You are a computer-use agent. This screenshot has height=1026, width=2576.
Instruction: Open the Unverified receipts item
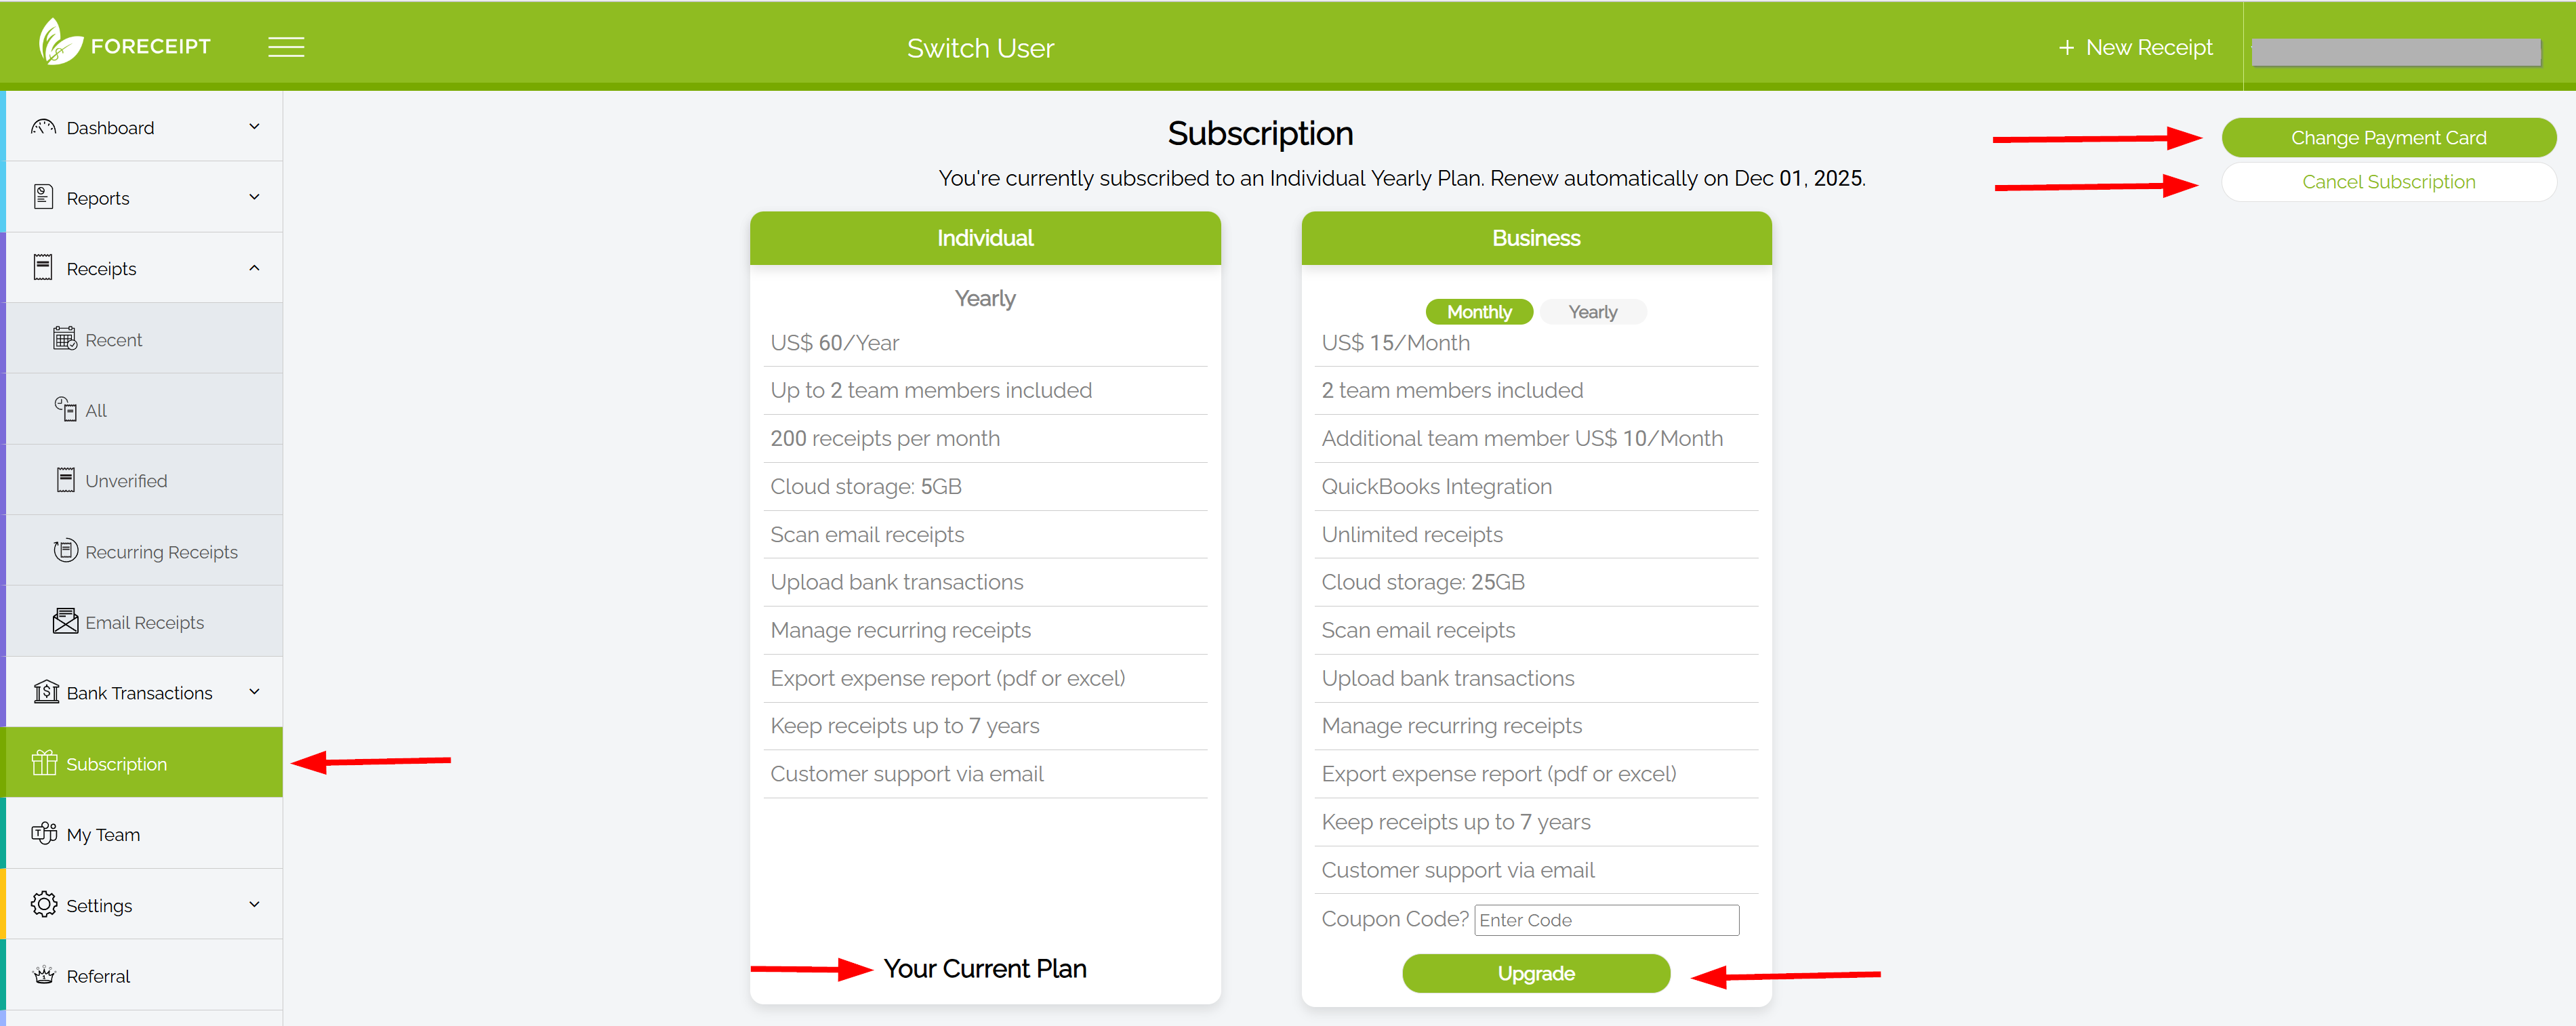click(126, 481)
